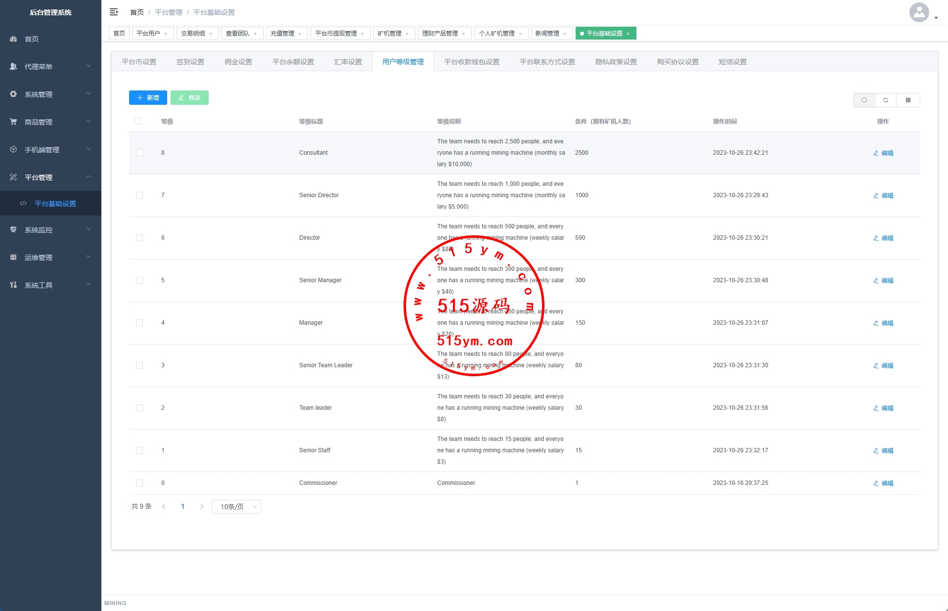Viewport: 948px width, 611px height.
Task: Select the Commissioner row checkbox
Action: pyautogui.click(x=139, y=483)
